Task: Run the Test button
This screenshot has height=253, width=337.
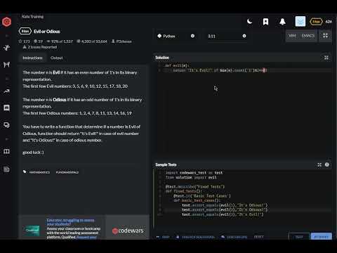Action: [299, 237]
